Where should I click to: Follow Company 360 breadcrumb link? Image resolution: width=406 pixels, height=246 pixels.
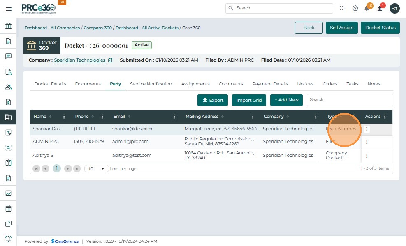point(97,28)
